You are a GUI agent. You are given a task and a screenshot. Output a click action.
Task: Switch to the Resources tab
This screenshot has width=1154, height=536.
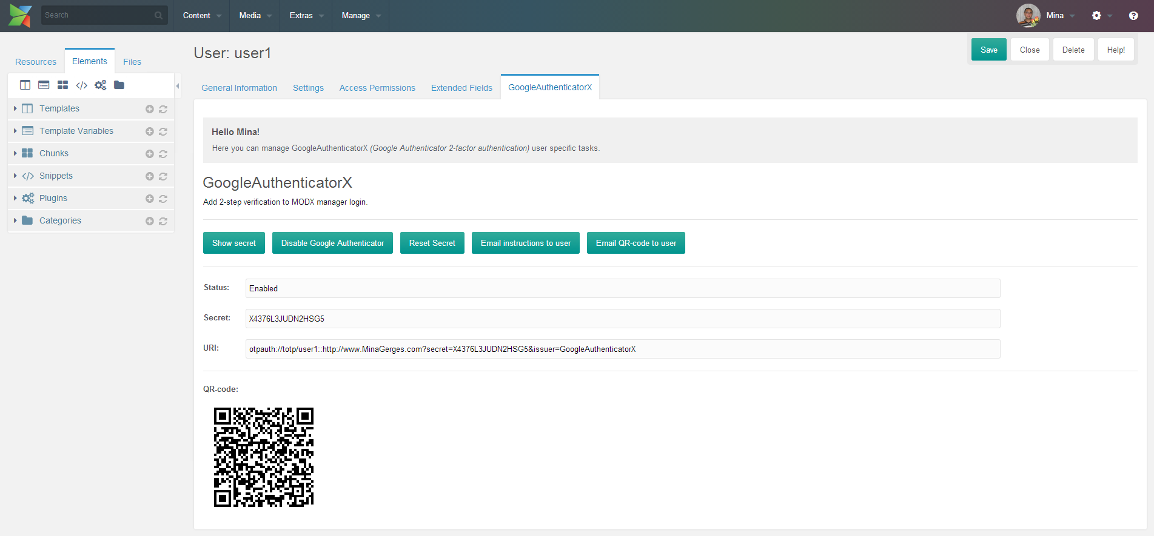[36, 62]
